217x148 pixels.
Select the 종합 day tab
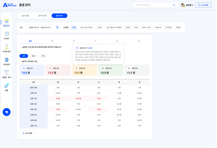click(30, 41)
